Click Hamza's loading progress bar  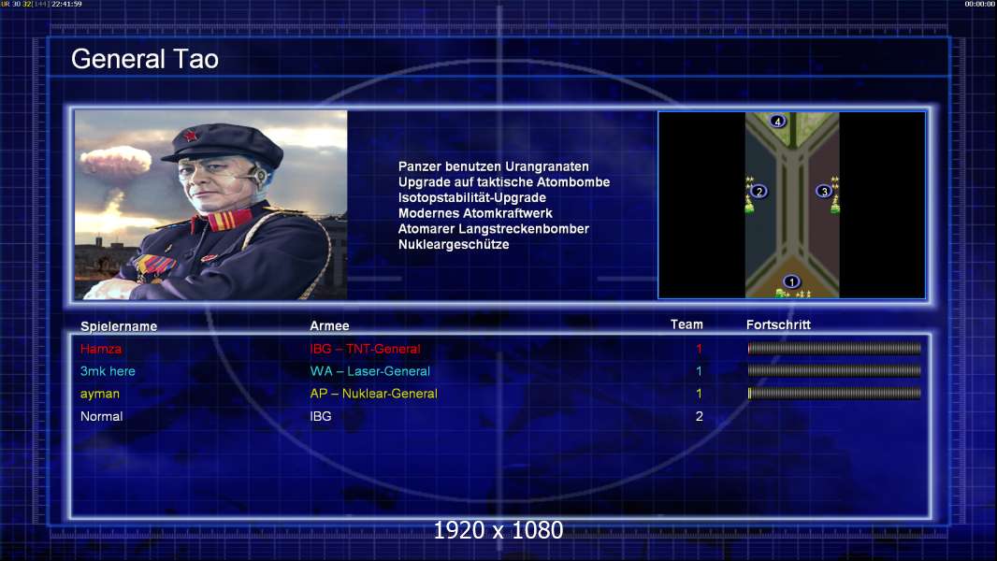[834, 348]
